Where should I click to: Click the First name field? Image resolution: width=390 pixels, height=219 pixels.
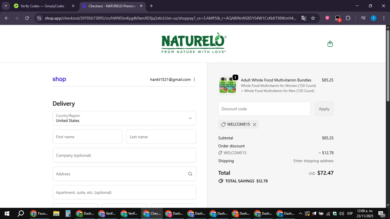(87, 137)
